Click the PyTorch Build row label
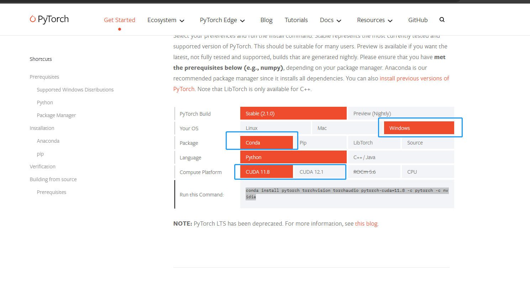530x284 pixels. (195, 114)
